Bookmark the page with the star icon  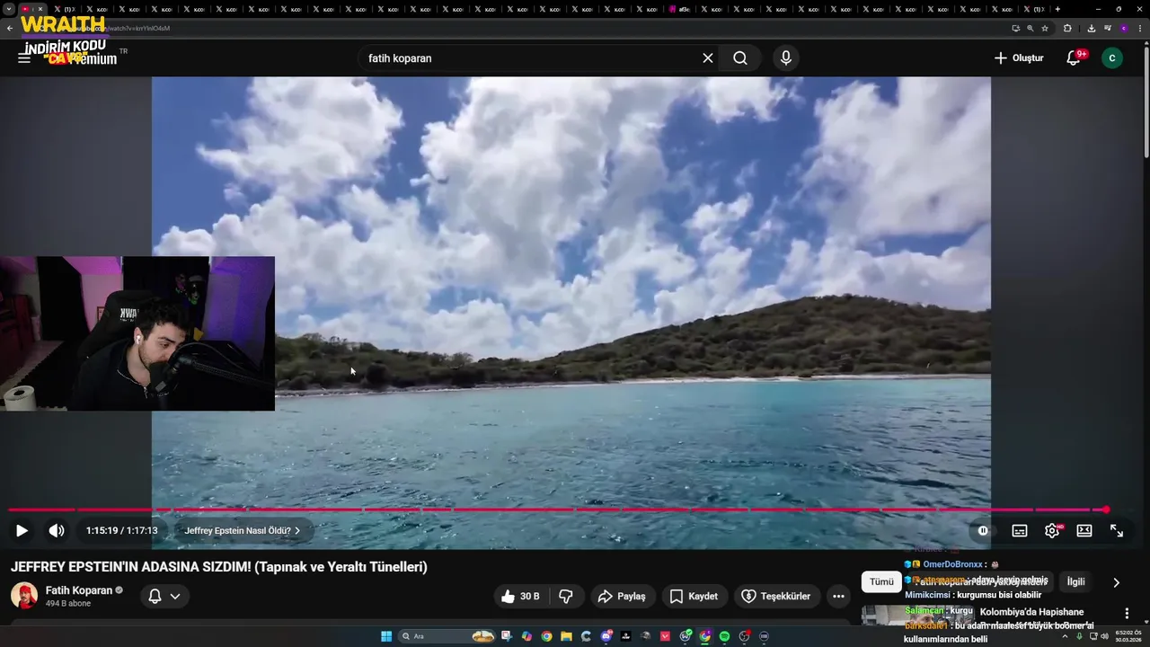pyautogui.click(x=1045, y=28)
